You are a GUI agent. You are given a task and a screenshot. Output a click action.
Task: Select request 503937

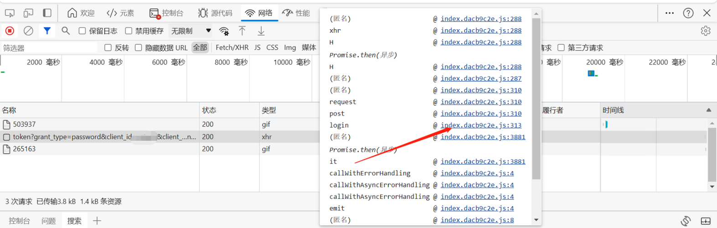24,124
